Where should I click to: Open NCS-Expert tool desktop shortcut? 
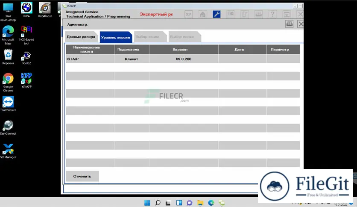26,35
